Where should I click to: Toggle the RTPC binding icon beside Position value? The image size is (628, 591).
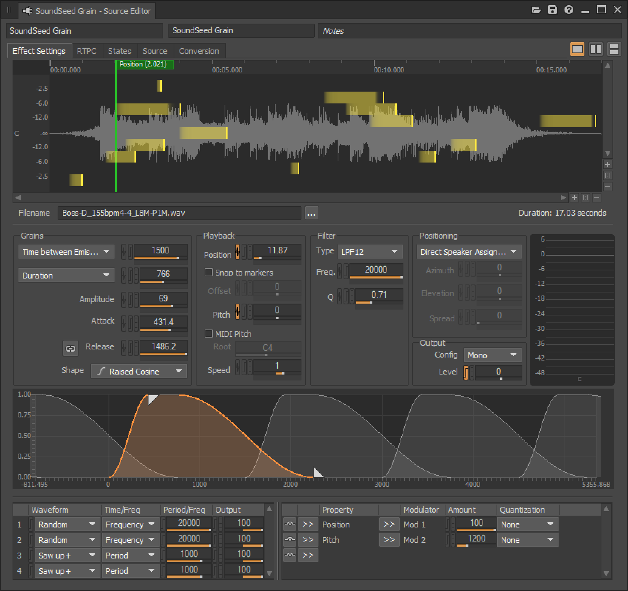pyautogui.click(x=238, y=251)
